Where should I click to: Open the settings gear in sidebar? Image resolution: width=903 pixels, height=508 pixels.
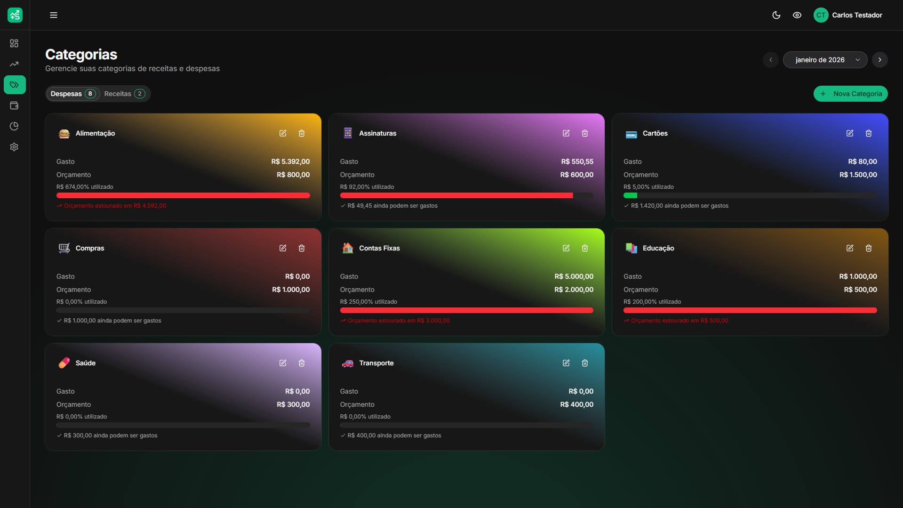14,147
